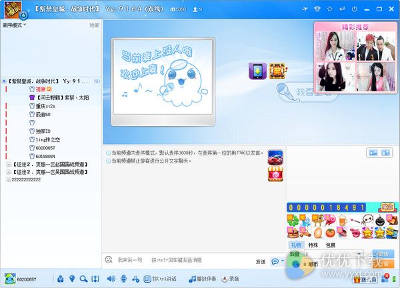Click the gift box button in bottom-right corner
Image resolution: width=400 pixels, height=288 pixels.
(365, 279)
